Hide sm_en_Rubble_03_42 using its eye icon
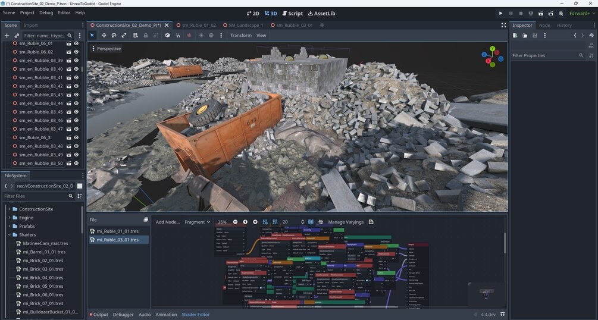 pos(76,86)
